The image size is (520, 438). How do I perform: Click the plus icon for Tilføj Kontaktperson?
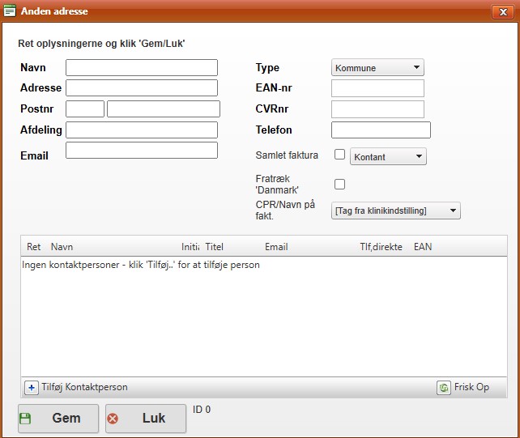pos(32,388)
